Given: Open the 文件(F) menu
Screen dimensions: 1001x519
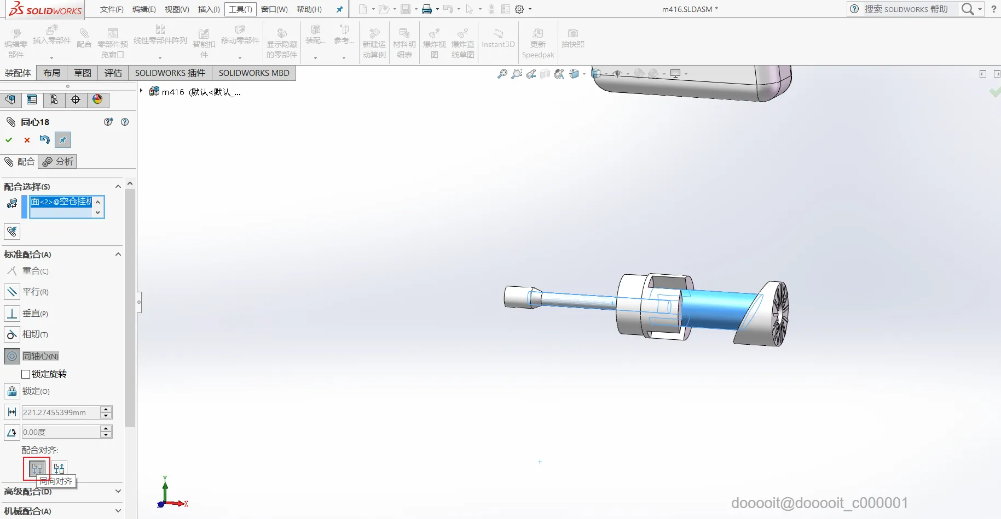Looking at the screenshot, I should [112, 9].
